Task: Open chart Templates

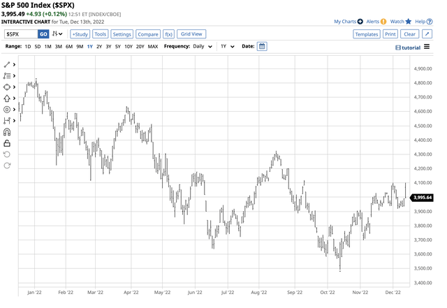Action: [367, 34]
